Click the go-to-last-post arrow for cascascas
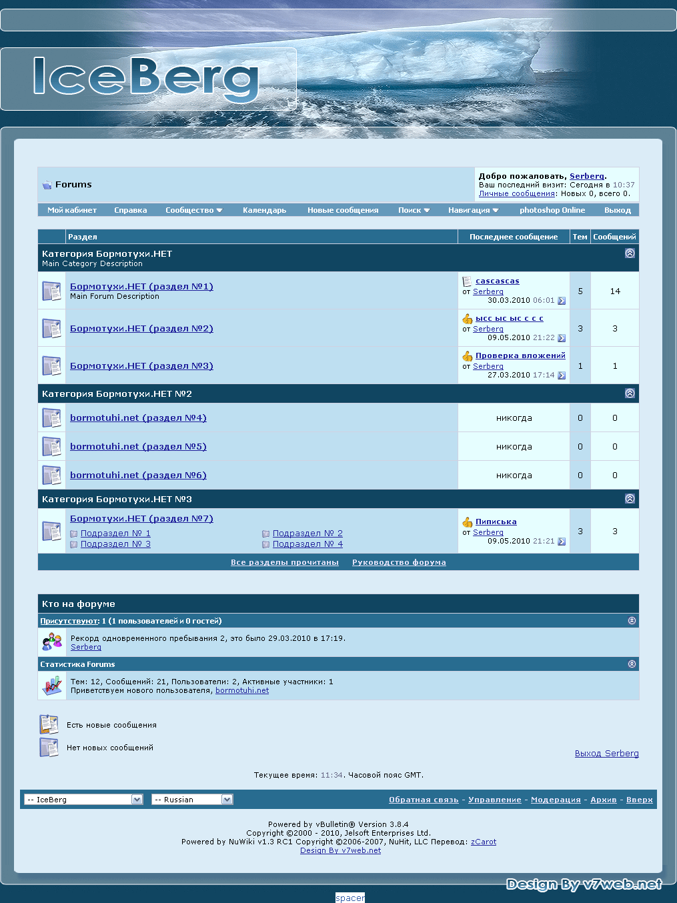This screenshot has height=903, width=677. coord(562,301)
